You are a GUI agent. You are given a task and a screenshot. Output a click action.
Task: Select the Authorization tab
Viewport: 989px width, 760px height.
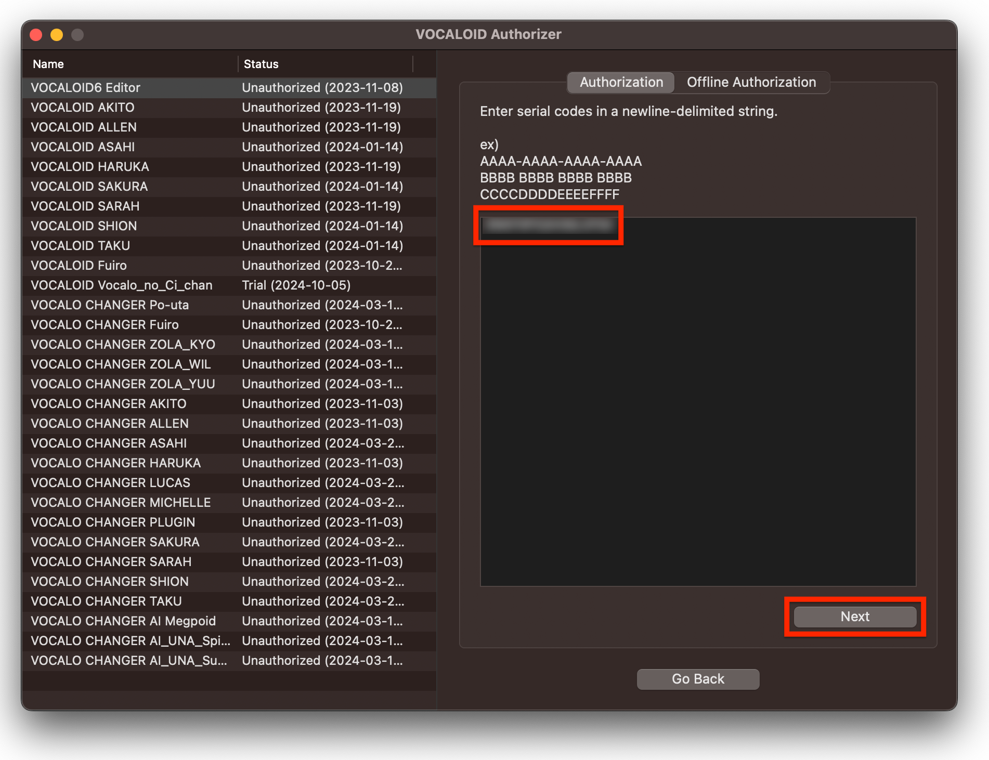620,82
